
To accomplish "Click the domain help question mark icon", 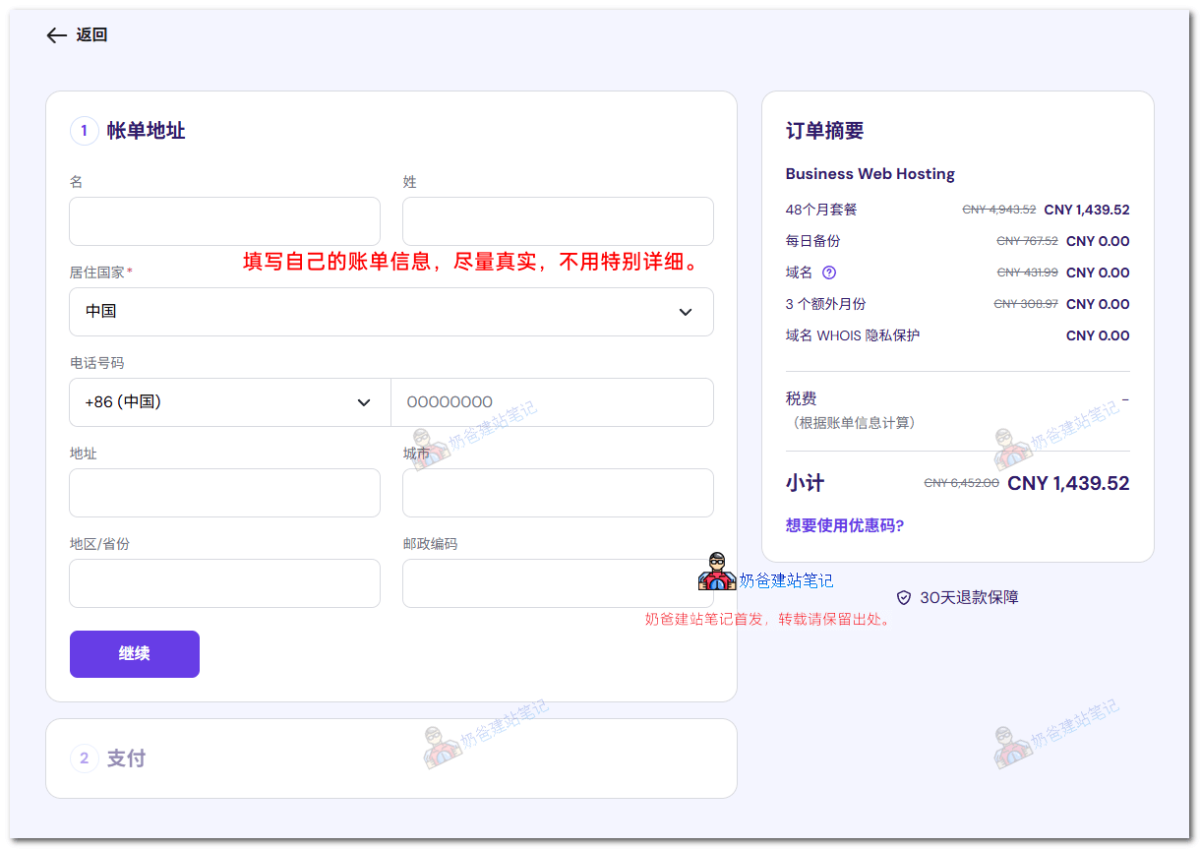I will point(829,273).
